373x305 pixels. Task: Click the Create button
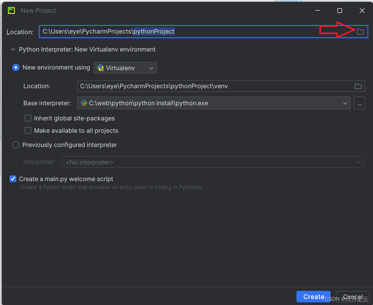pyautogui.click(x=313, y=297)
